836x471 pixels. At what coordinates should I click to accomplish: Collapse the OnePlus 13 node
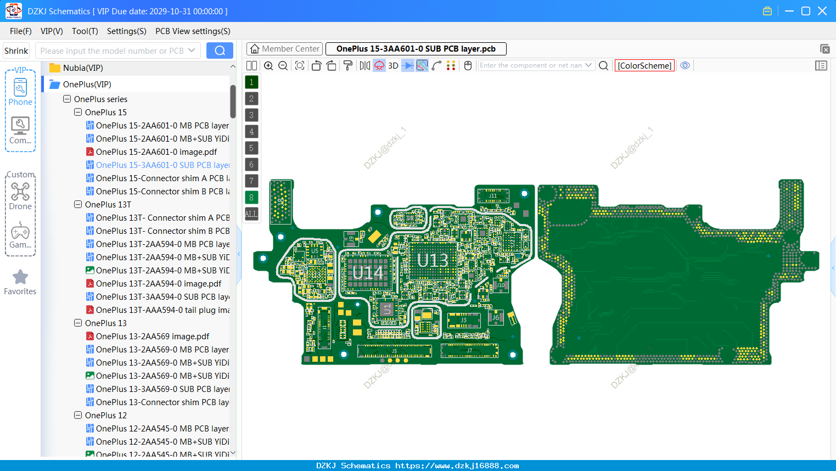click(x=78, y=323)
